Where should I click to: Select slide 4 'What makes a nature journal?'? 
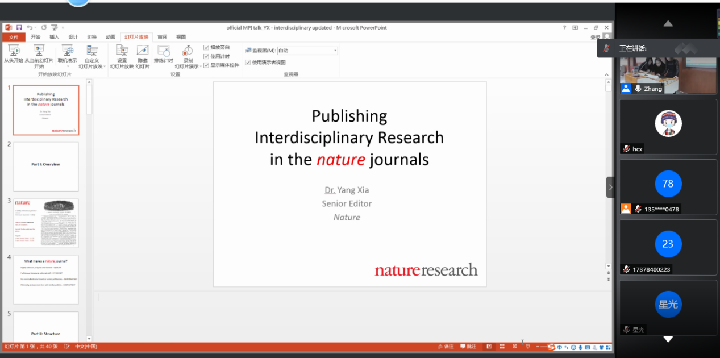click(46, 280)
